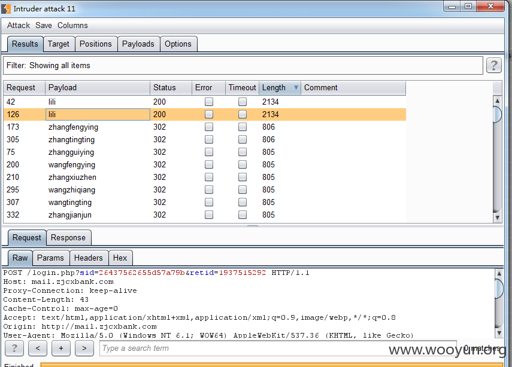The image size is (512, 367).
Task: Open the Params view tab
Action: [51, 258]
